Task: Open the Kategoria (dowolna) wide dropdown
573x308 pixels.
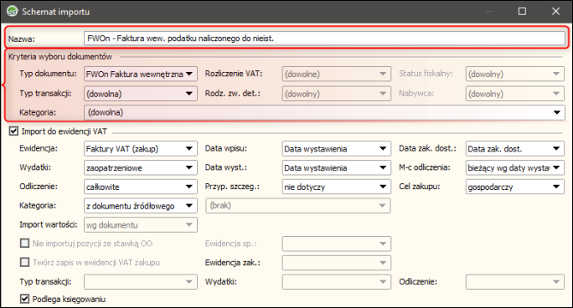Action: pos(324,112)
